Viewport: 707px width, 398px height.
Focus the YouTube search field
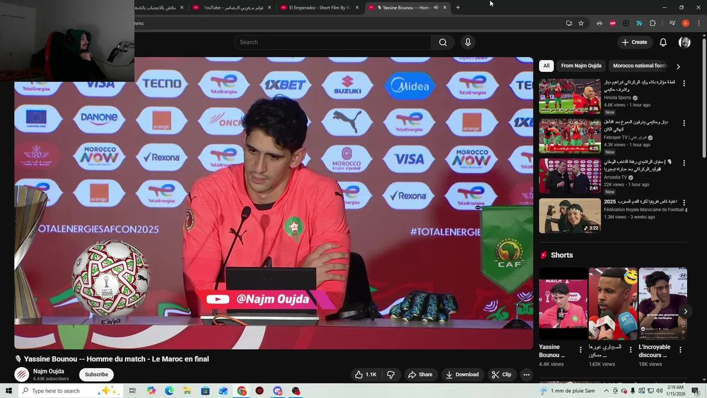(333, 42)
